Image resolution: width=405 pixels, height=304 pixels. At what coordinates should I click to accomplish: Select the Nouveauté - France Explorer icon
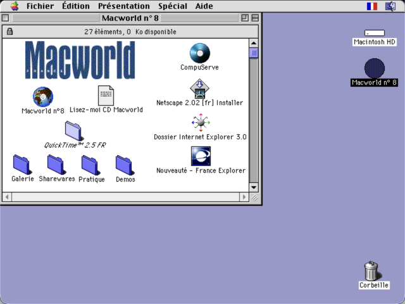201,156
